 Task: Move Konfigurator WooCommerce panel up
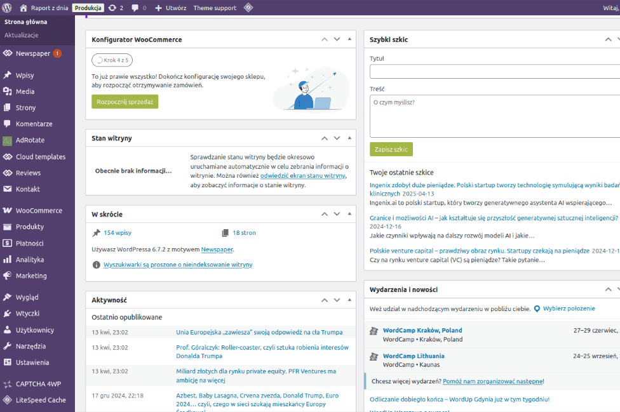coord(325,39)
